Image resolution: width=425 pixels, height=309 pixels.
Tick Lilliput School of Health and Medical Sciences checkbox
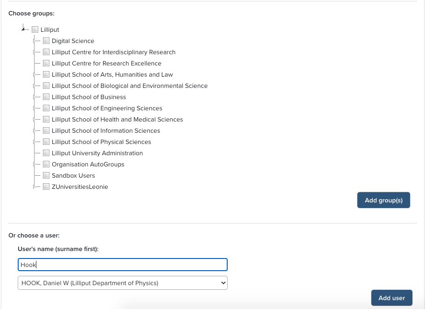pos(46,120)
